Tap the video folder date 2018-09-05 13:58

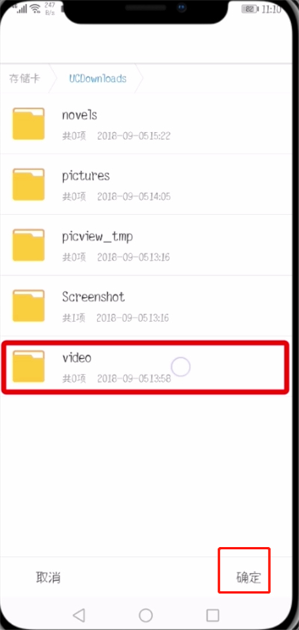[134, 378]
